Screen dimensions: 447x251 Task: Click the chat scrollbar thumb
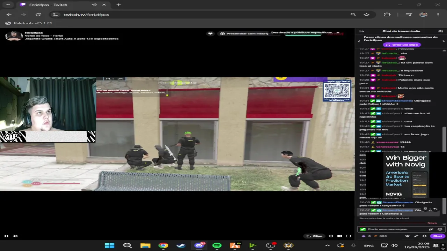click(444, 139)
